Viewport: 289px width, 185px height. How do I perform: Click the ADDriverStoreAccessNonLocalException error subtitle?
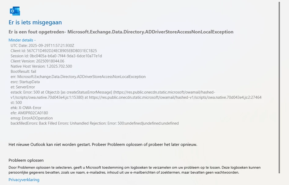[121, 32]
